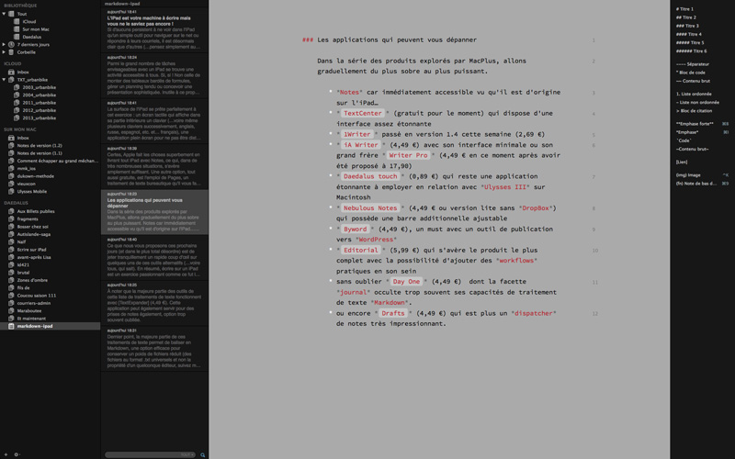This screenshot has width=735, height=459.
Task: Expand the Corbeille group
Action: pyautogui.click(x=4, y=52)
